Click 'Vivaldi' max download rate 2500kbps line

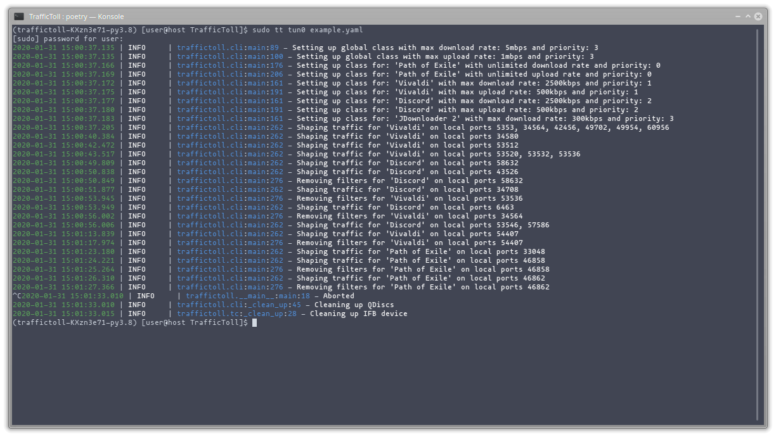(332, 83)
